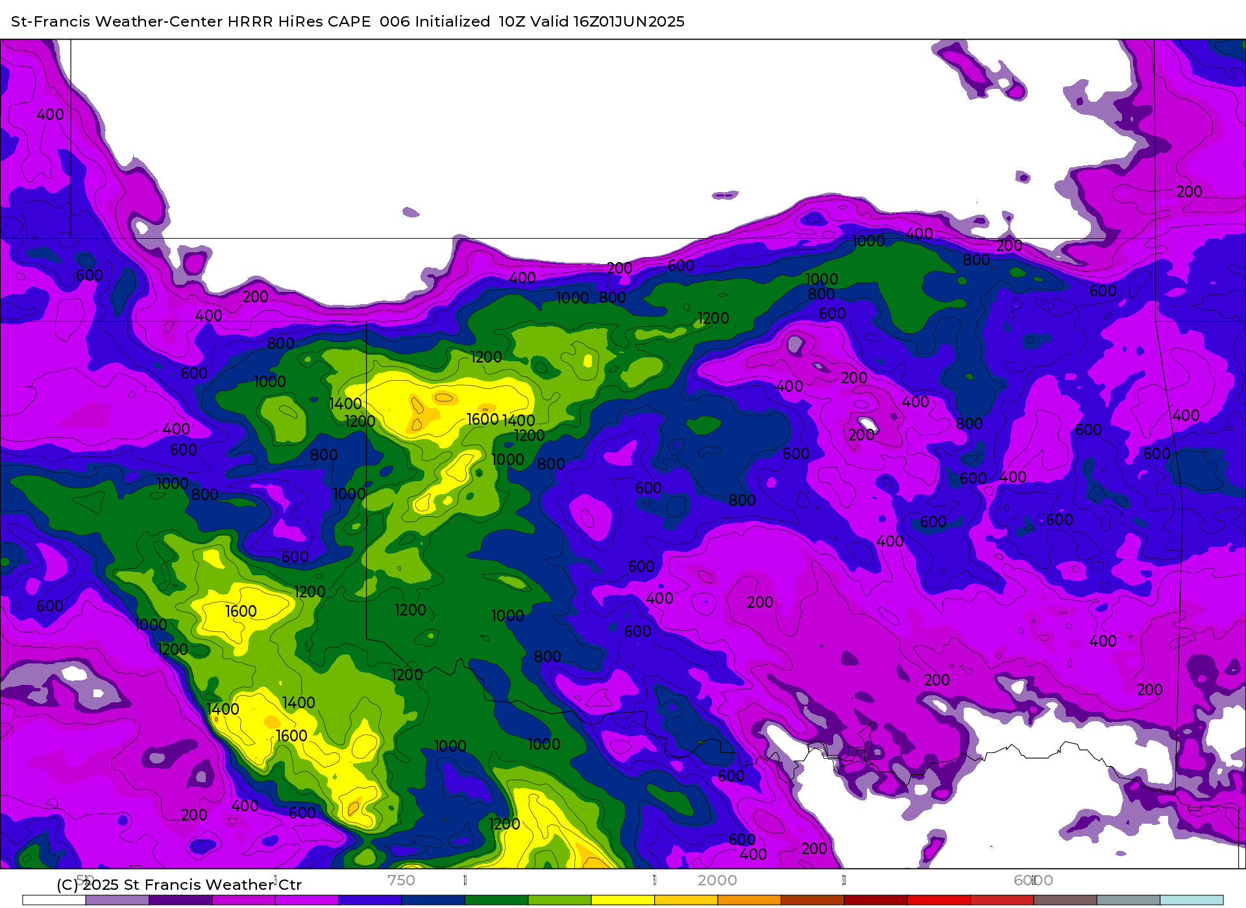Select the crimson legend swatch
The image size is (1246, 908).
pyautogui.click(x=1002, y=900)
